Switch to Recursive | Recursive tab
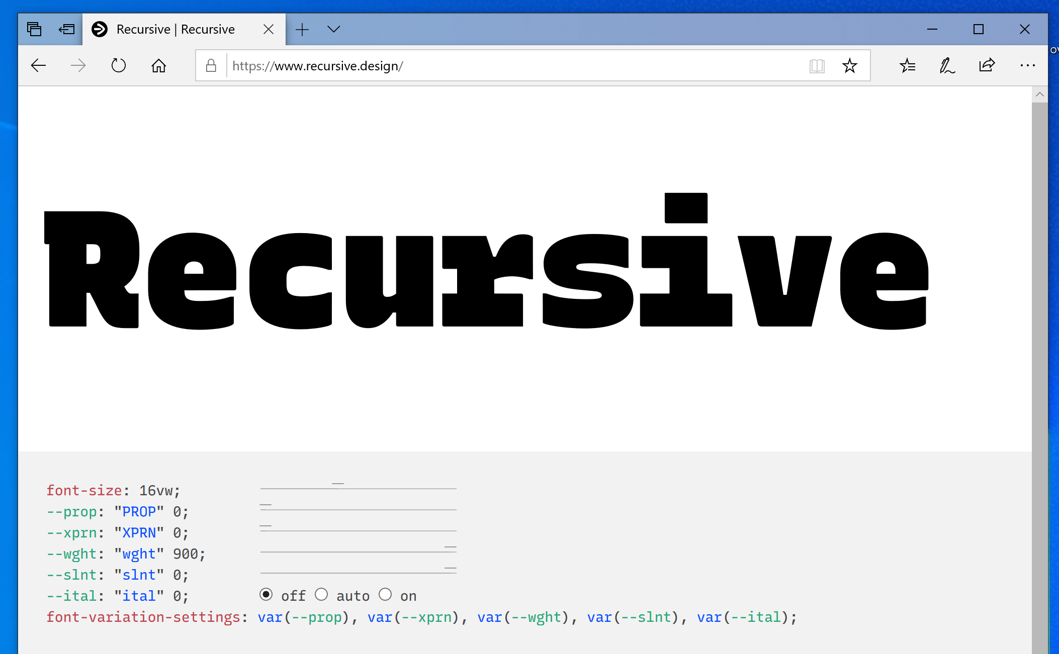The width and height of the screenshot is (1059, 654). (x=175, y=29)
